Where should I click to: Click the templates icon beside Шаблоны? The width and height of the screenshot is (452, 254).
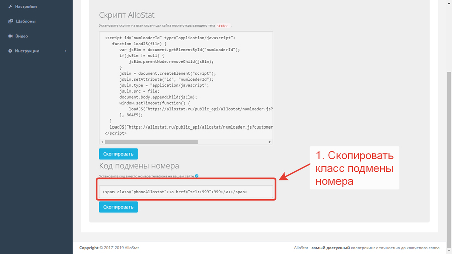pyautogui.click(x=11, y=21)
